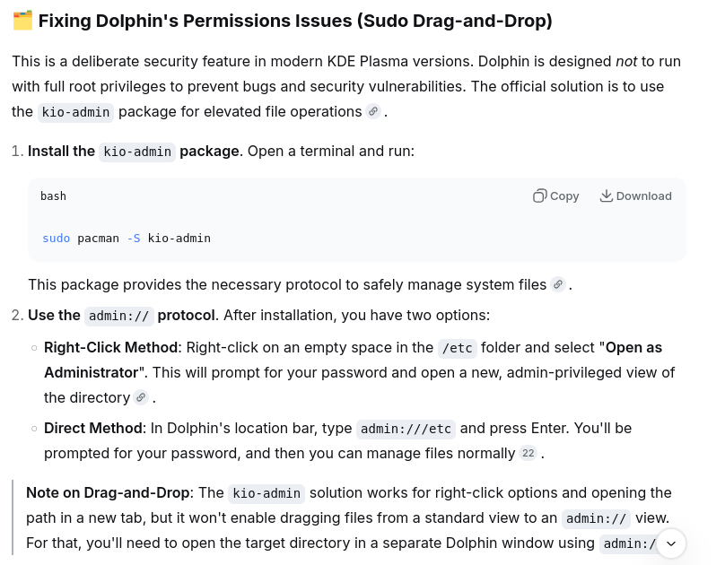Copy the bash code block
The image size is (725, 565).
pos(556,196)
